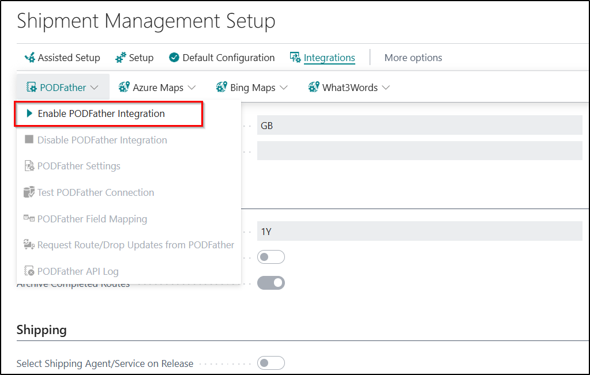
Task: Expand the Bing Maps dropdown chevron
Action: click(284, 88)
